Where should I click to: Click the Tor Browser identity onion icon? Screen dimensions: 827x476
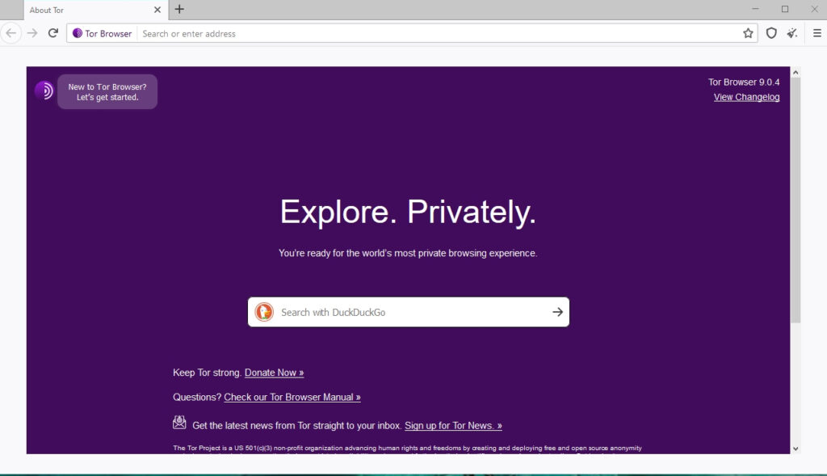tap(78, 33)
